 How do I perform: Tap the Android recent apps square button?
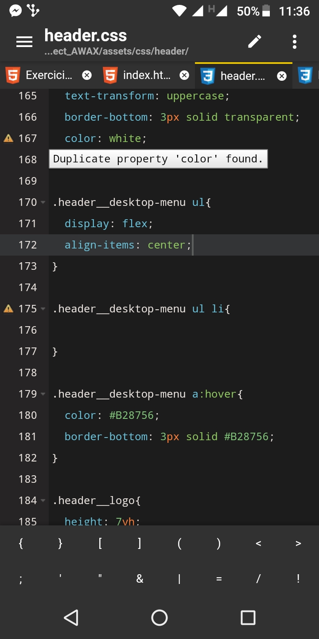click(248, 617)
